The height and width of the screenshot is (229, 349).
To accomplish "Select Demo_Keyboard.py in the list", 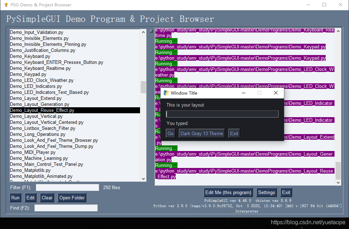I will pyautogui.click(x=75, y=56).
